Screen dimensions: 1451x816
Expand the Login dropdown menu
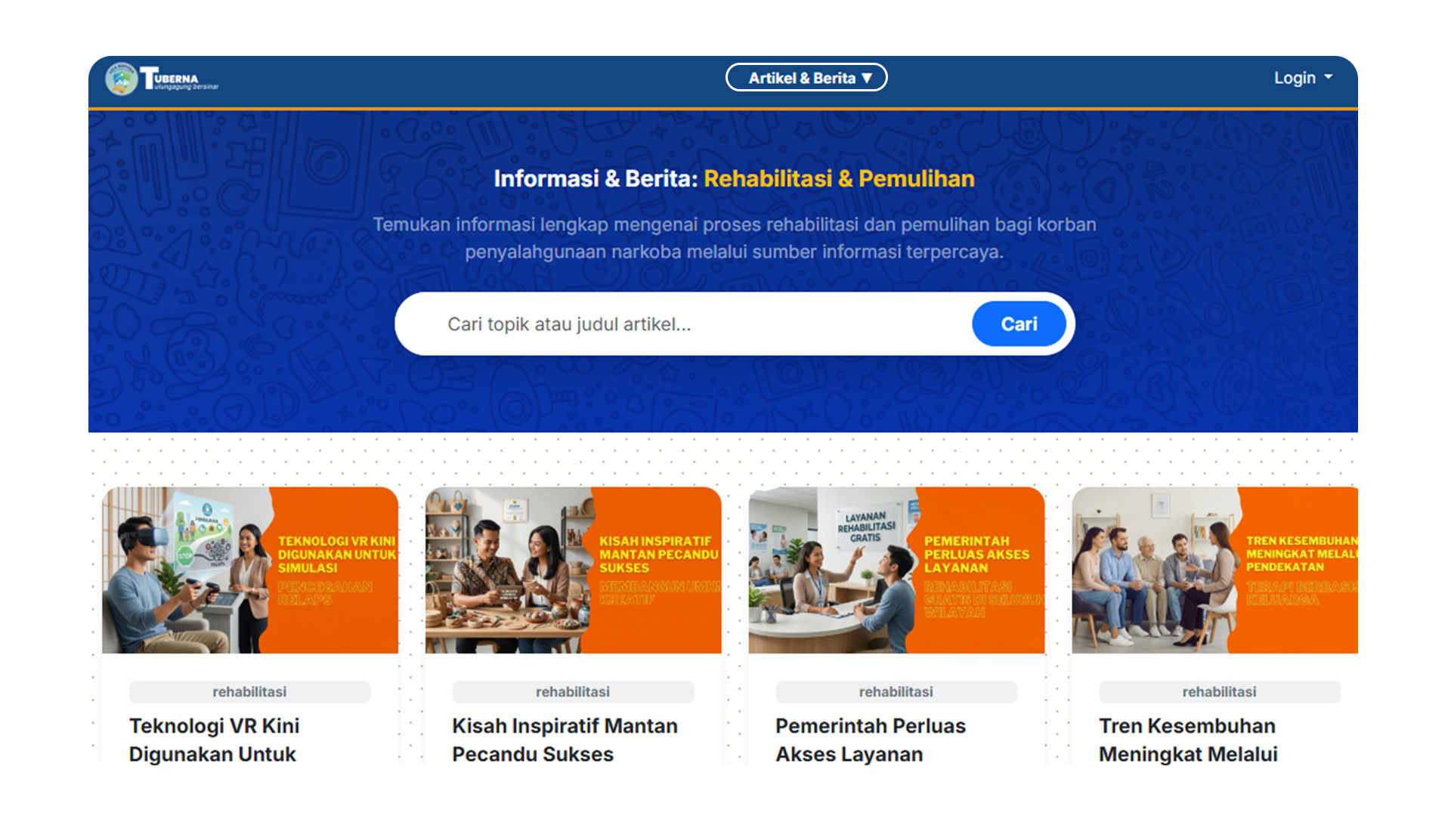(1295, 78)
